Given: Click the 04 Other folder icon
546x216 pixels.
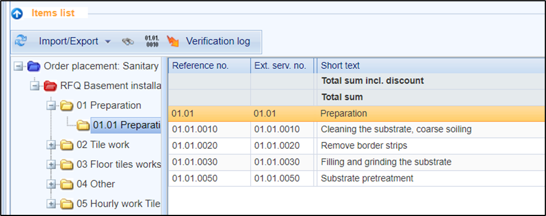Looking at the screenshot, I should pyautogui.click(x=67, y=184).
